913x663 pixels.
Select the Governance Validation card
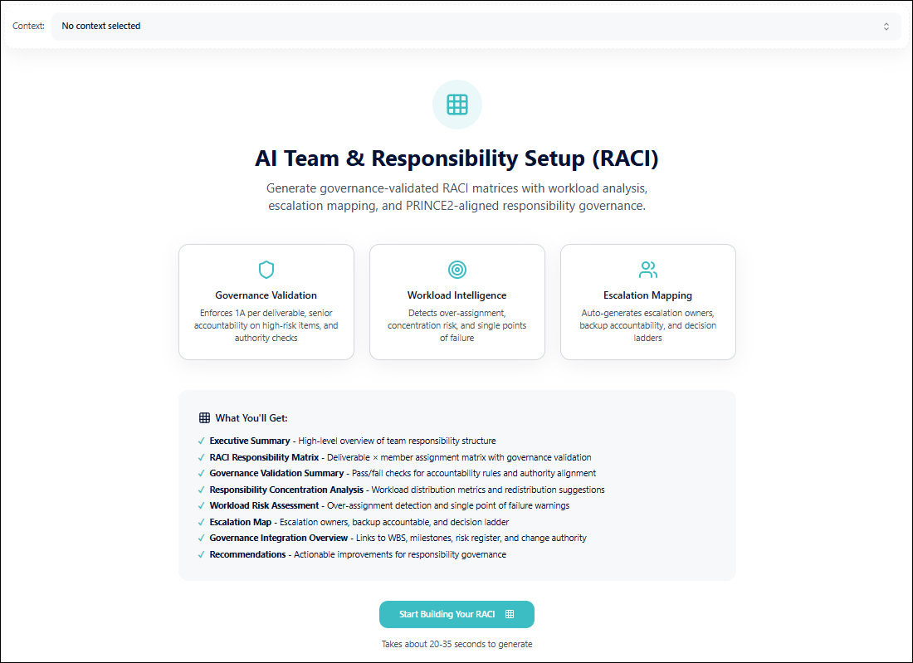point(266,301)
